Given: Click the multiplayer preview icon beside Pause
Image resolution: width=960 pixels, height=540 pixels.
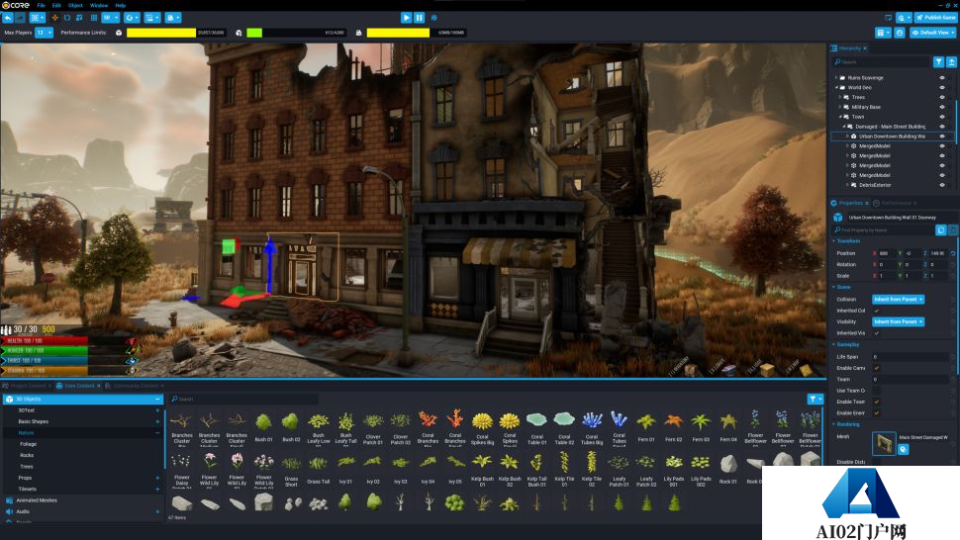Looking at the screenshot, I should tap(434, 18).
